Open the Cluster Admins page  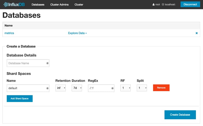[59, 5]
